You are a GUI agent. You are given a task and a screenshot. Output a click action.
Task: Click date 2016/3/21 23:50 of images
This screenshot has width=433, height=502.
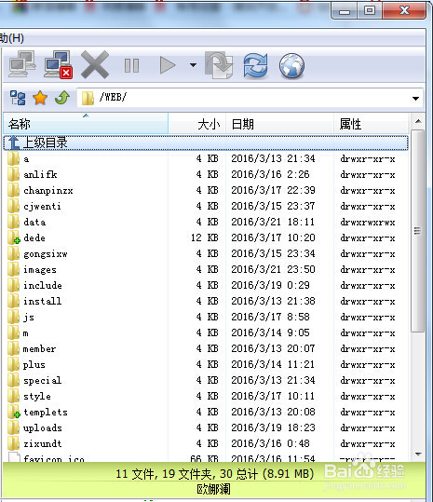273,269
